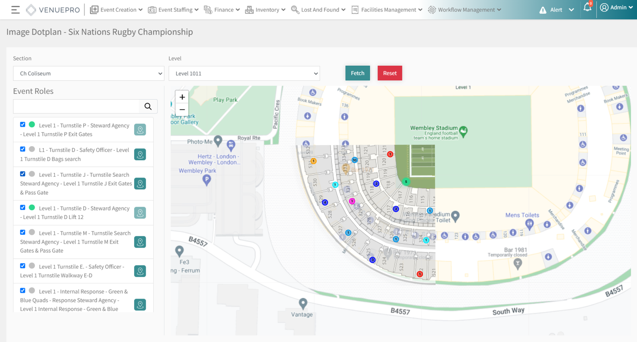The height and width of the screenshot is (342, 637).
Task: Zoom in on the map
Action: (x=182, y=97)
